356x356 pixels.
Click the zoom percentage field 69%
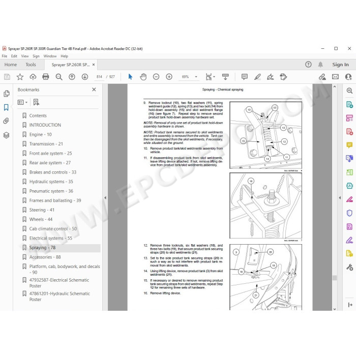(185, 77)
